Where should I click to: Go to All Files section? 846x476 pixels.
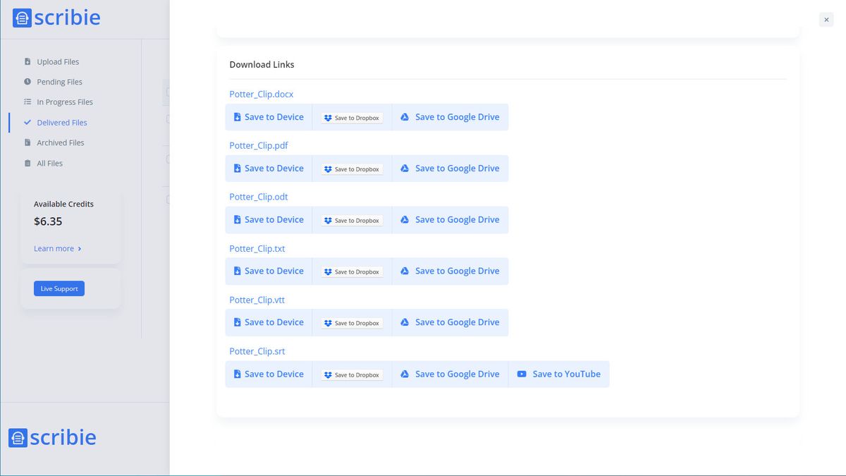point(49,164)
